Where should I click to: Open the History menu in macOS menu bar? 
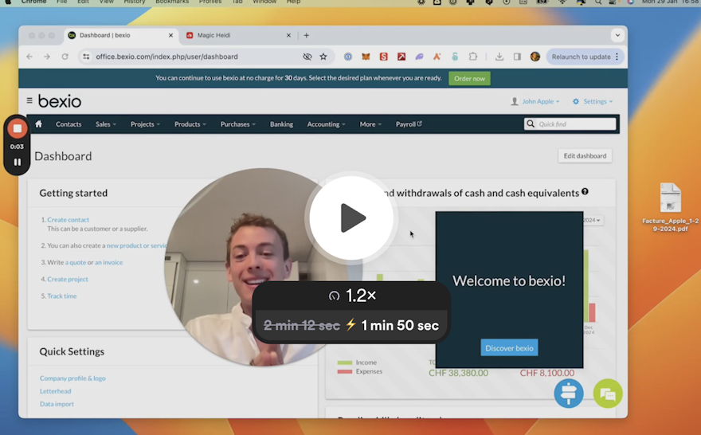pos(135,2)
